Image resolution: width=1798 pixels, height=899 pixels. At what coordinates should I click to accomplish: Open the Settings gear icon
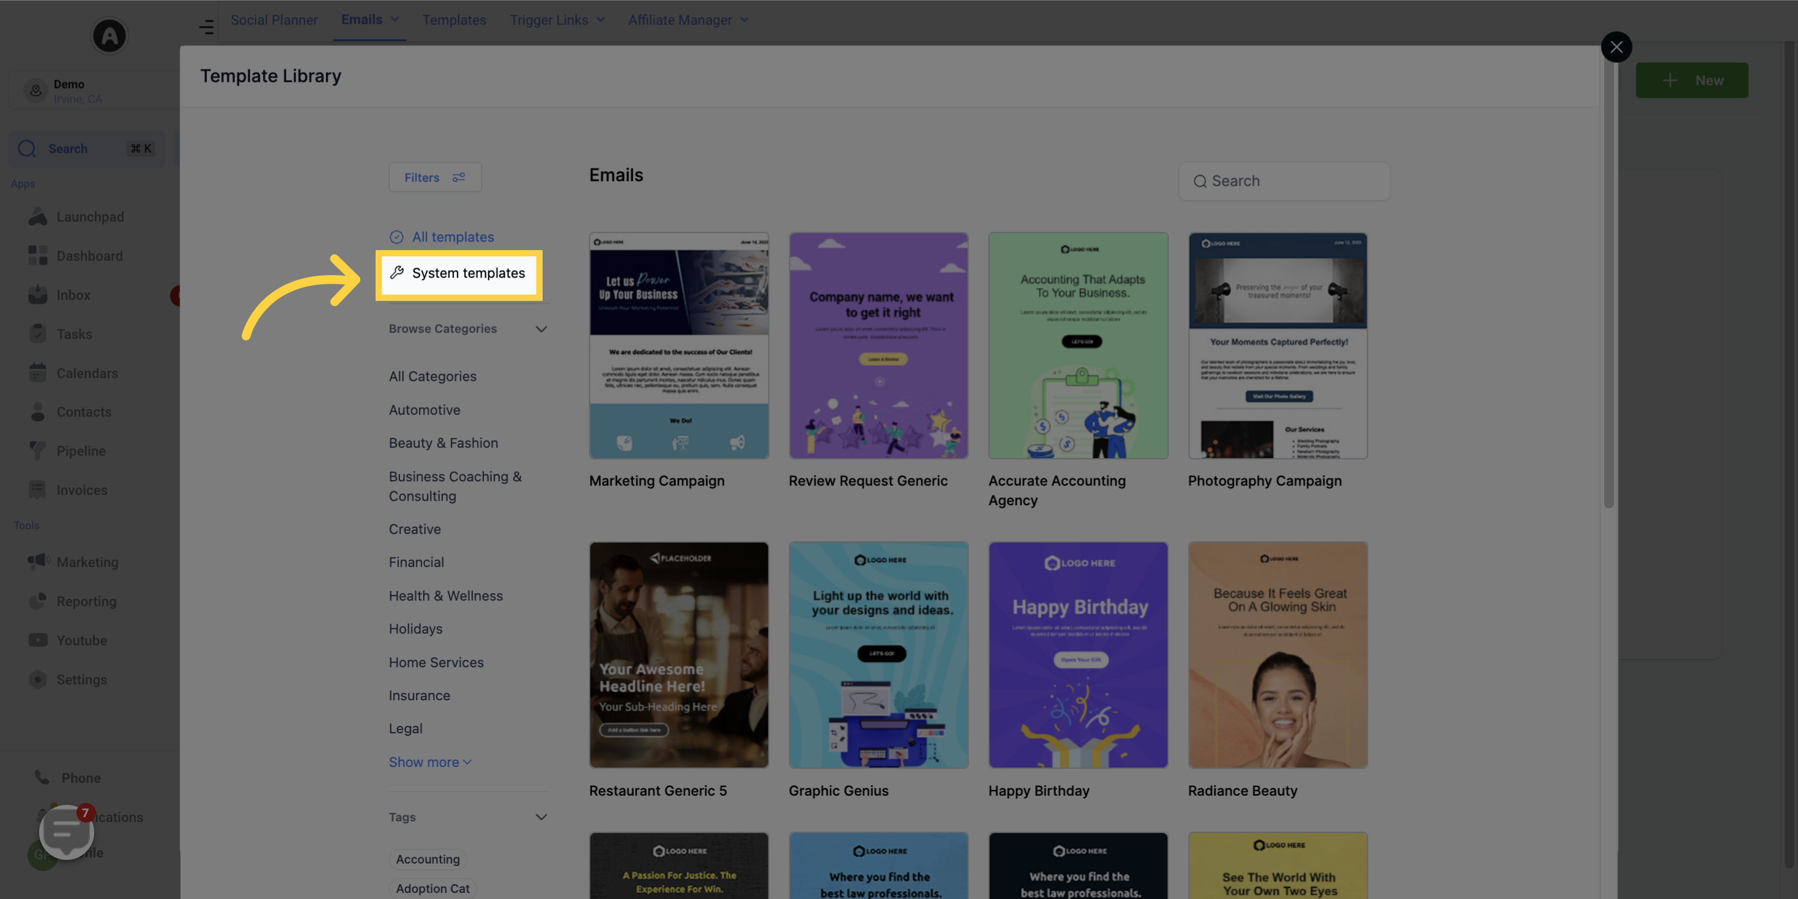pos(38,679)
